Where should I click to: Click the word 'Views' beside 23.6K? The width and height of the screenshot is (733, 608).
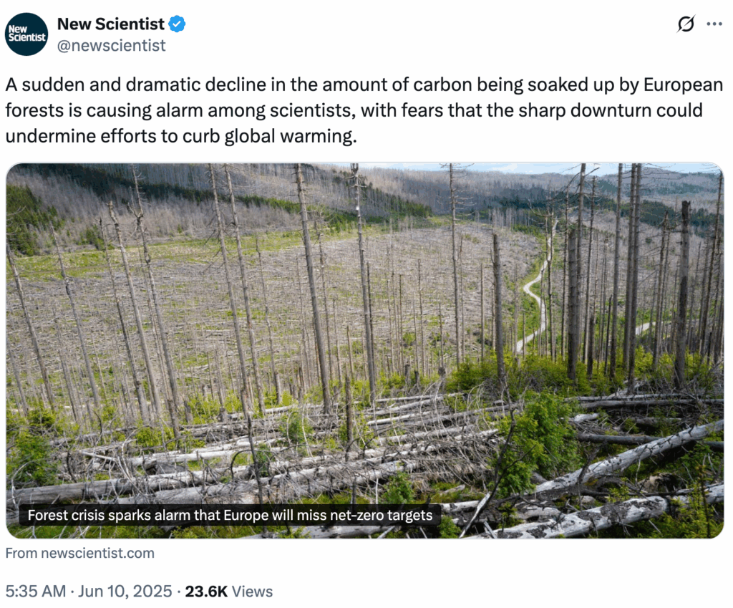coord(253,591)
